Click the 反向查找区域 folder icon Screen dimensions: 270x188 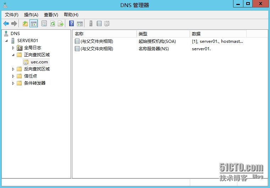[x=19, y=69]
